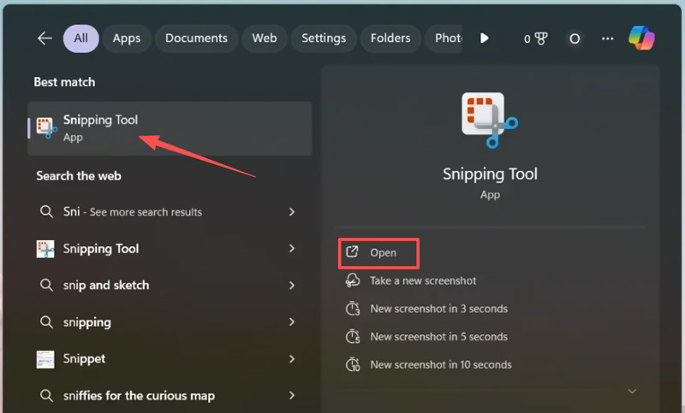Select the Settings filter tab
This screenshot has height=413, width=685.
click(x=324, y=38)
